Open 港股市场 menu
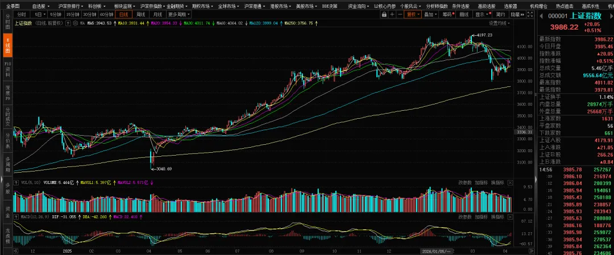The image size is (614, 255). tap(280, 6)
